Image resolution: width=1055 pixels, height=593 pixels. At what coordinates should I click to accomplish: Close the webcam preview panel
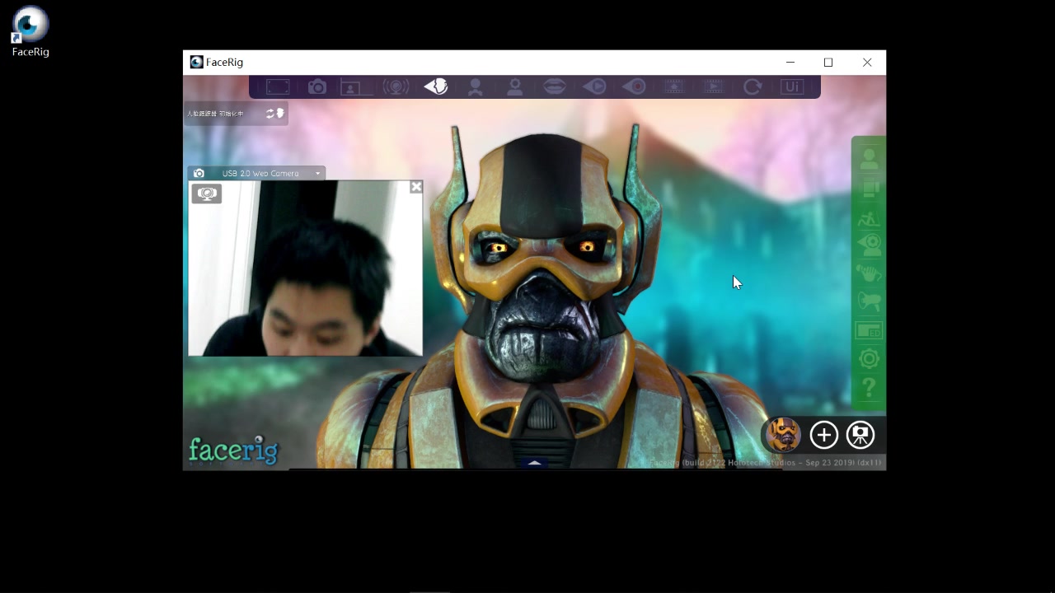click(x=416, y=187)
